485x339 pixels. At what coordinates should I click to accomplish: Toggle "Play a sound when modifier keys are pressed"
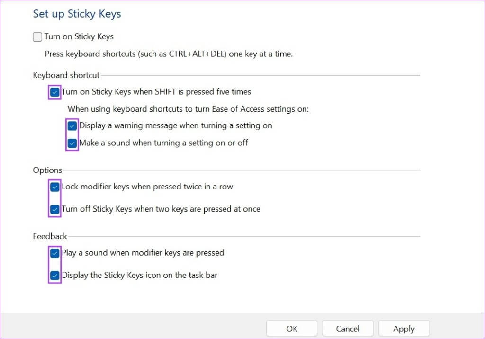coord(54,253)
